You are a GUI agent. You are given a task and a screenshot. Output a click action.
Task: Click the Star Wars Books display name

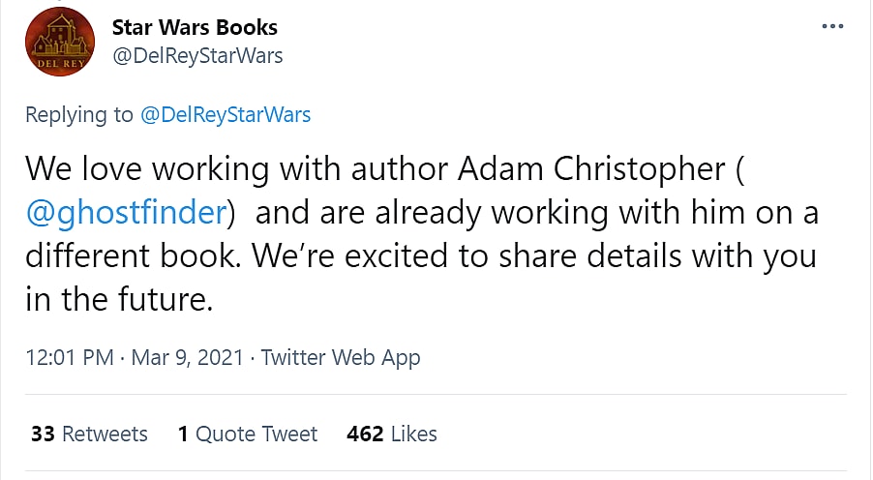click(x=195, y=27)
